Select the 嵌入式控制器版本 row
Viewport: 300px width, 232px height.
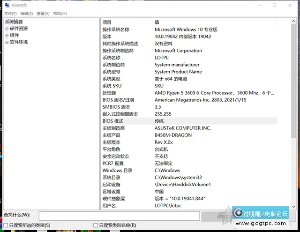(189, 114)
